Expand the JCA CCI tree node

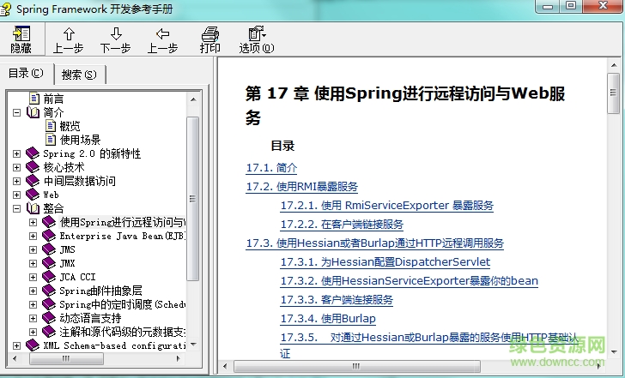33,277
